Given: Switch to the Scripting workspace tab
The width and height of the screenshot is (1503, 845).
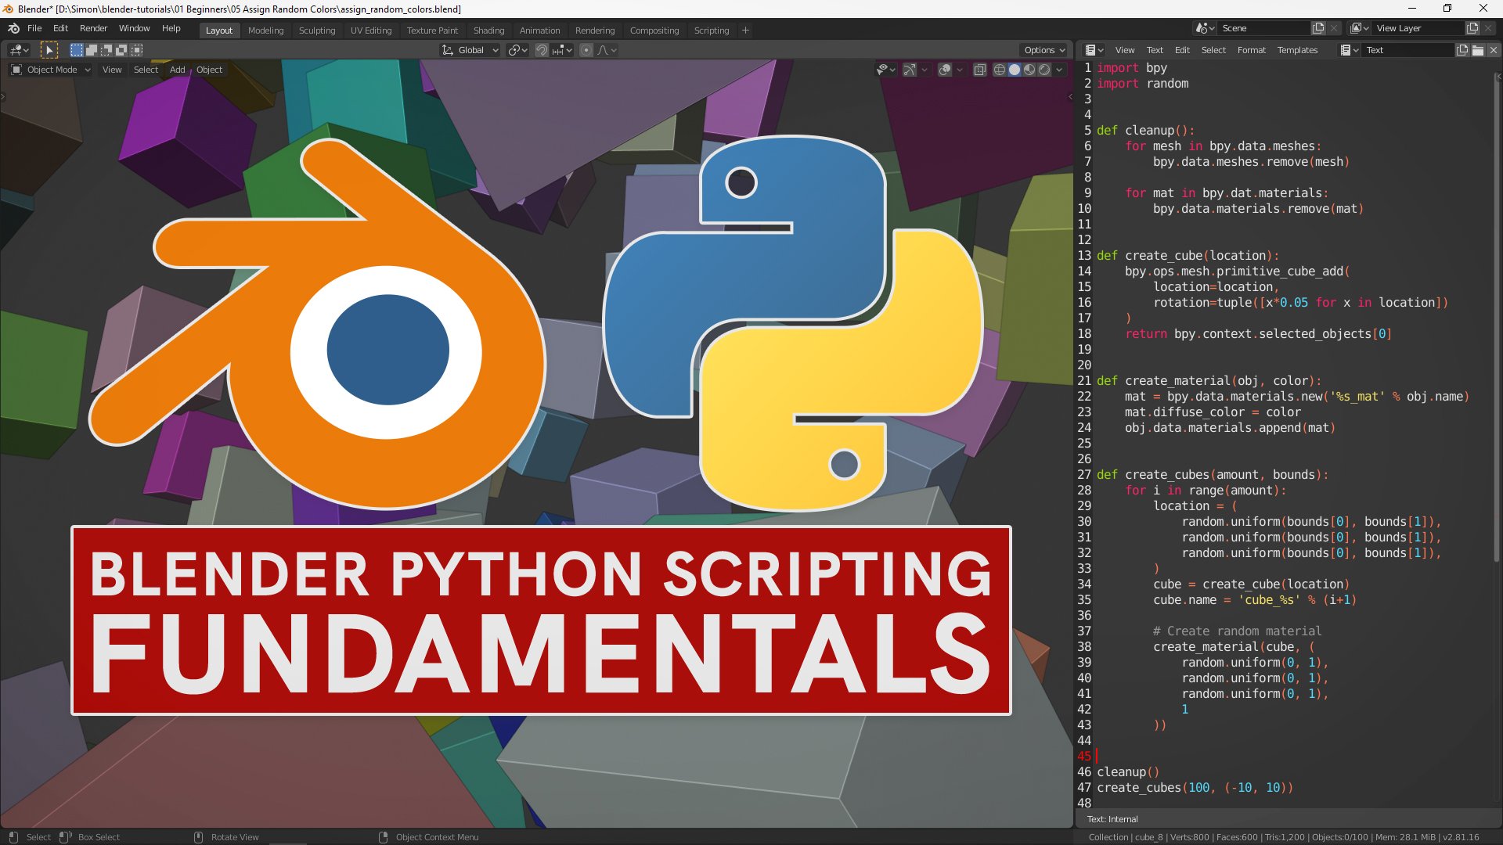Looking at the screenshot, I should [x=712, y=31].
